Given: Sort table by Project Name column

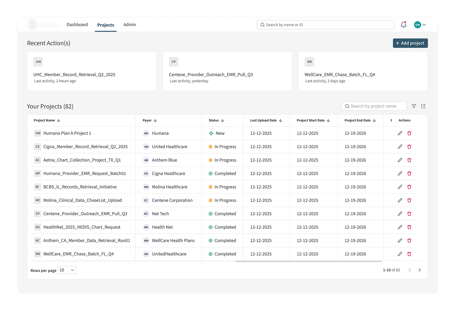Looking at the screenshot, I should 58,121.
